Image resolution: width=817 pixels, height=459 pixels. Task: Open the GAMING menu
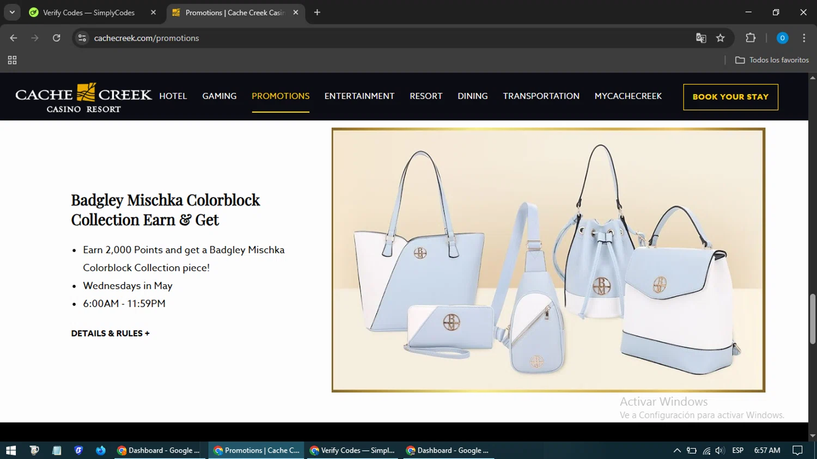point(220,96)
